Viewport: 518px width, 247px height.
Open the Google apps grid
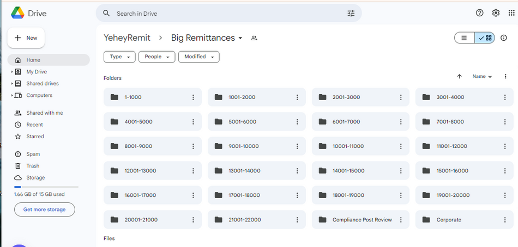tap(511, 13)
